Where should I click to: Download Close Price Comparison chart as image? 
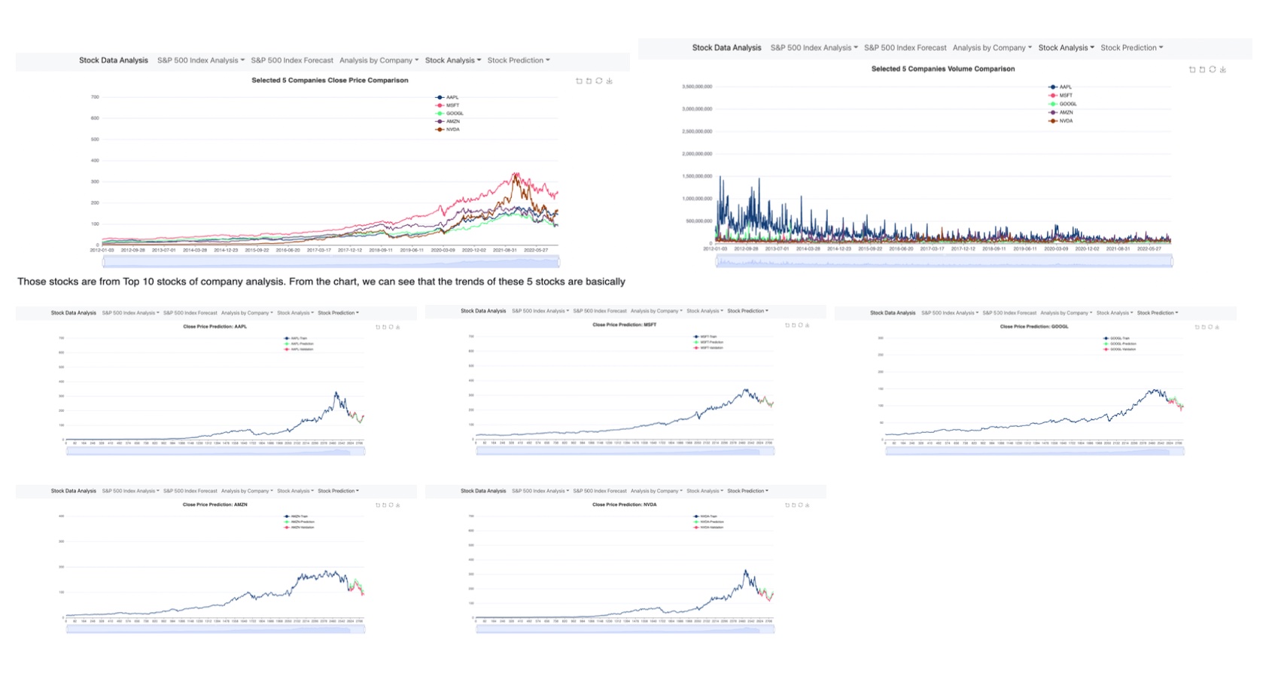coord(610,81)
